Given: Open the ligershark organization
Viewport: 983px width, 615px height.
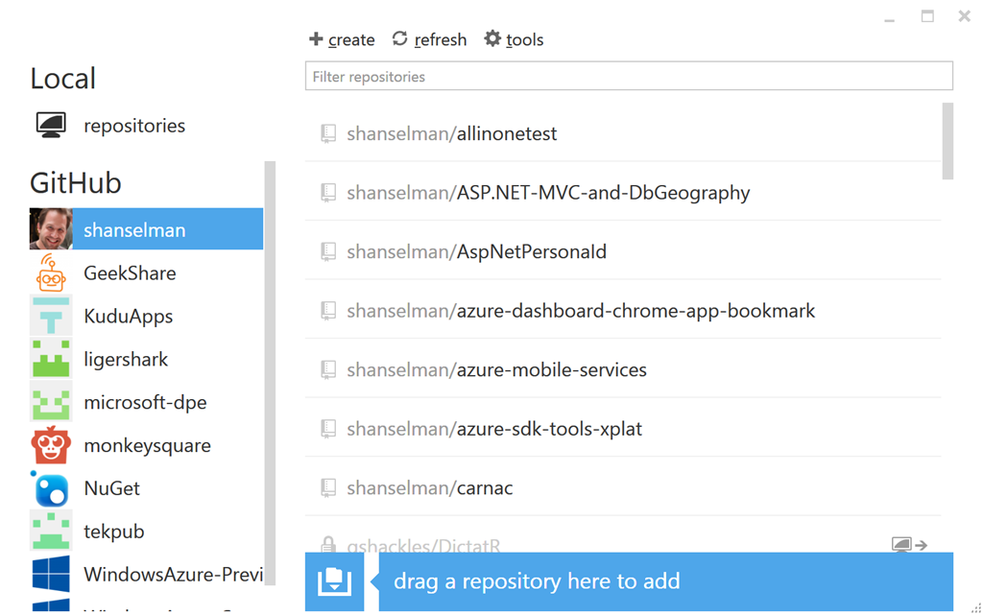Looking at the screenshot, I should [x=126, y=360].
